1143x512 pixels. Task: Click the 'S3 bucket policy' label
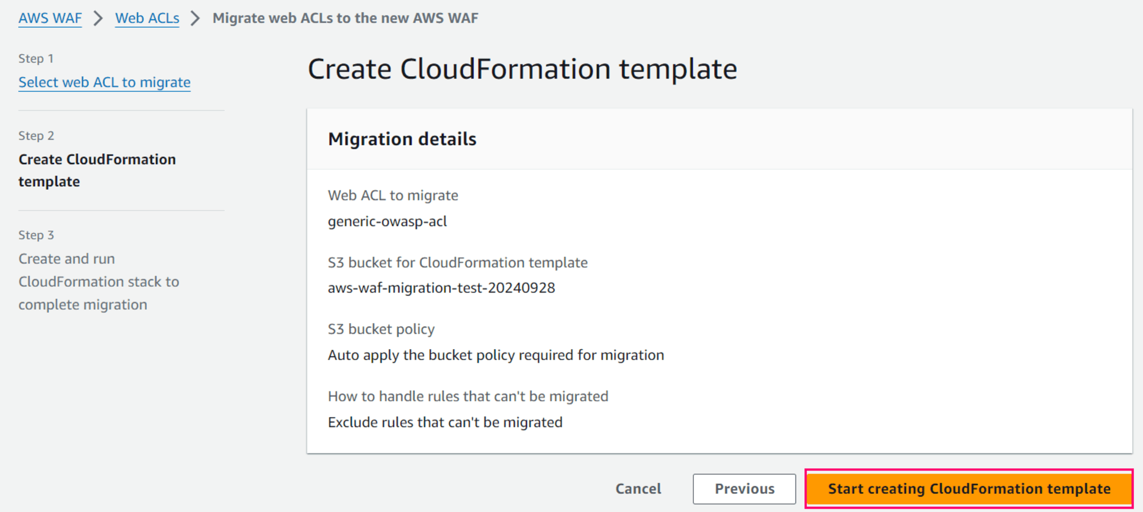[381, 329]
